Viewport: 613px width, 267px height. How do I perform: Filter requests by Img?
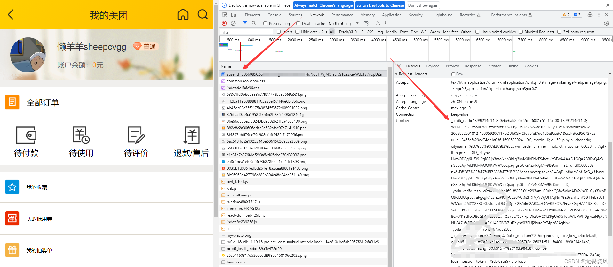[379, 32]
